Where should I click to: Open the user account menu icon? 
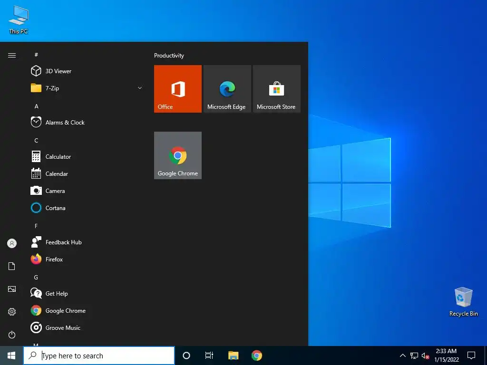tap(12, 243)
